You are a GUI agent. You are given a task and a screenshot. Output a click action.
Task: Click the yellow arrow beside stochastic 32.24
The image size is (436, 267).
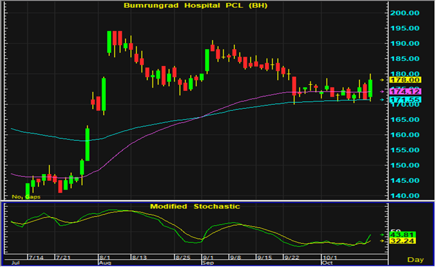tap(382, 242)
